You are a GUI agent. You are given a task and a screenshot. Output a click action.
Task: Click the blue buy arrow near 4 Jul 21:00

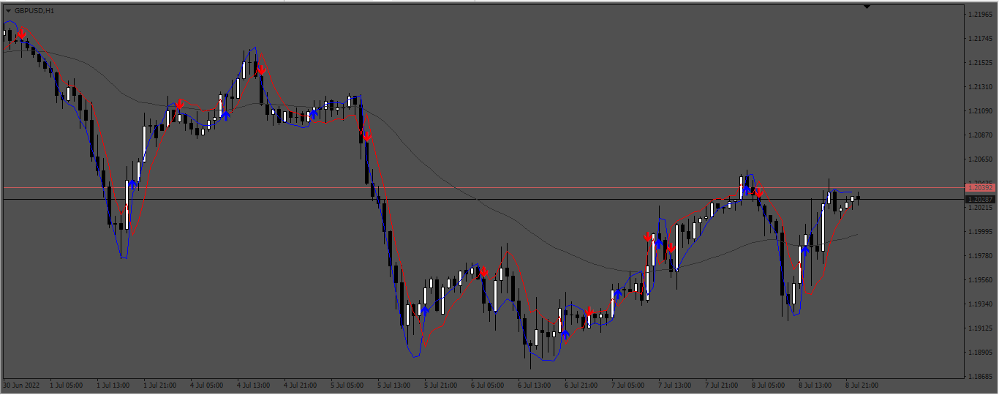point(314,113)
